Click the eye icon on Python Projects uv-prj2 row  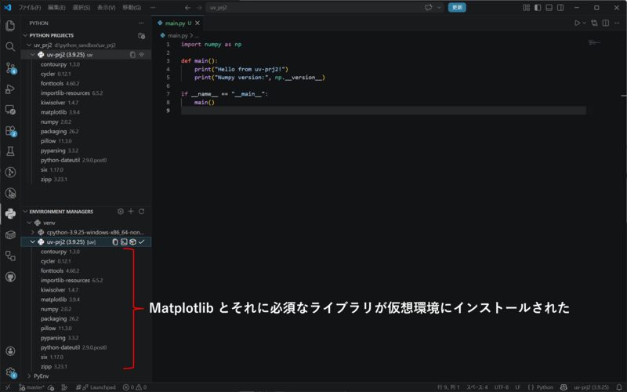142,55
